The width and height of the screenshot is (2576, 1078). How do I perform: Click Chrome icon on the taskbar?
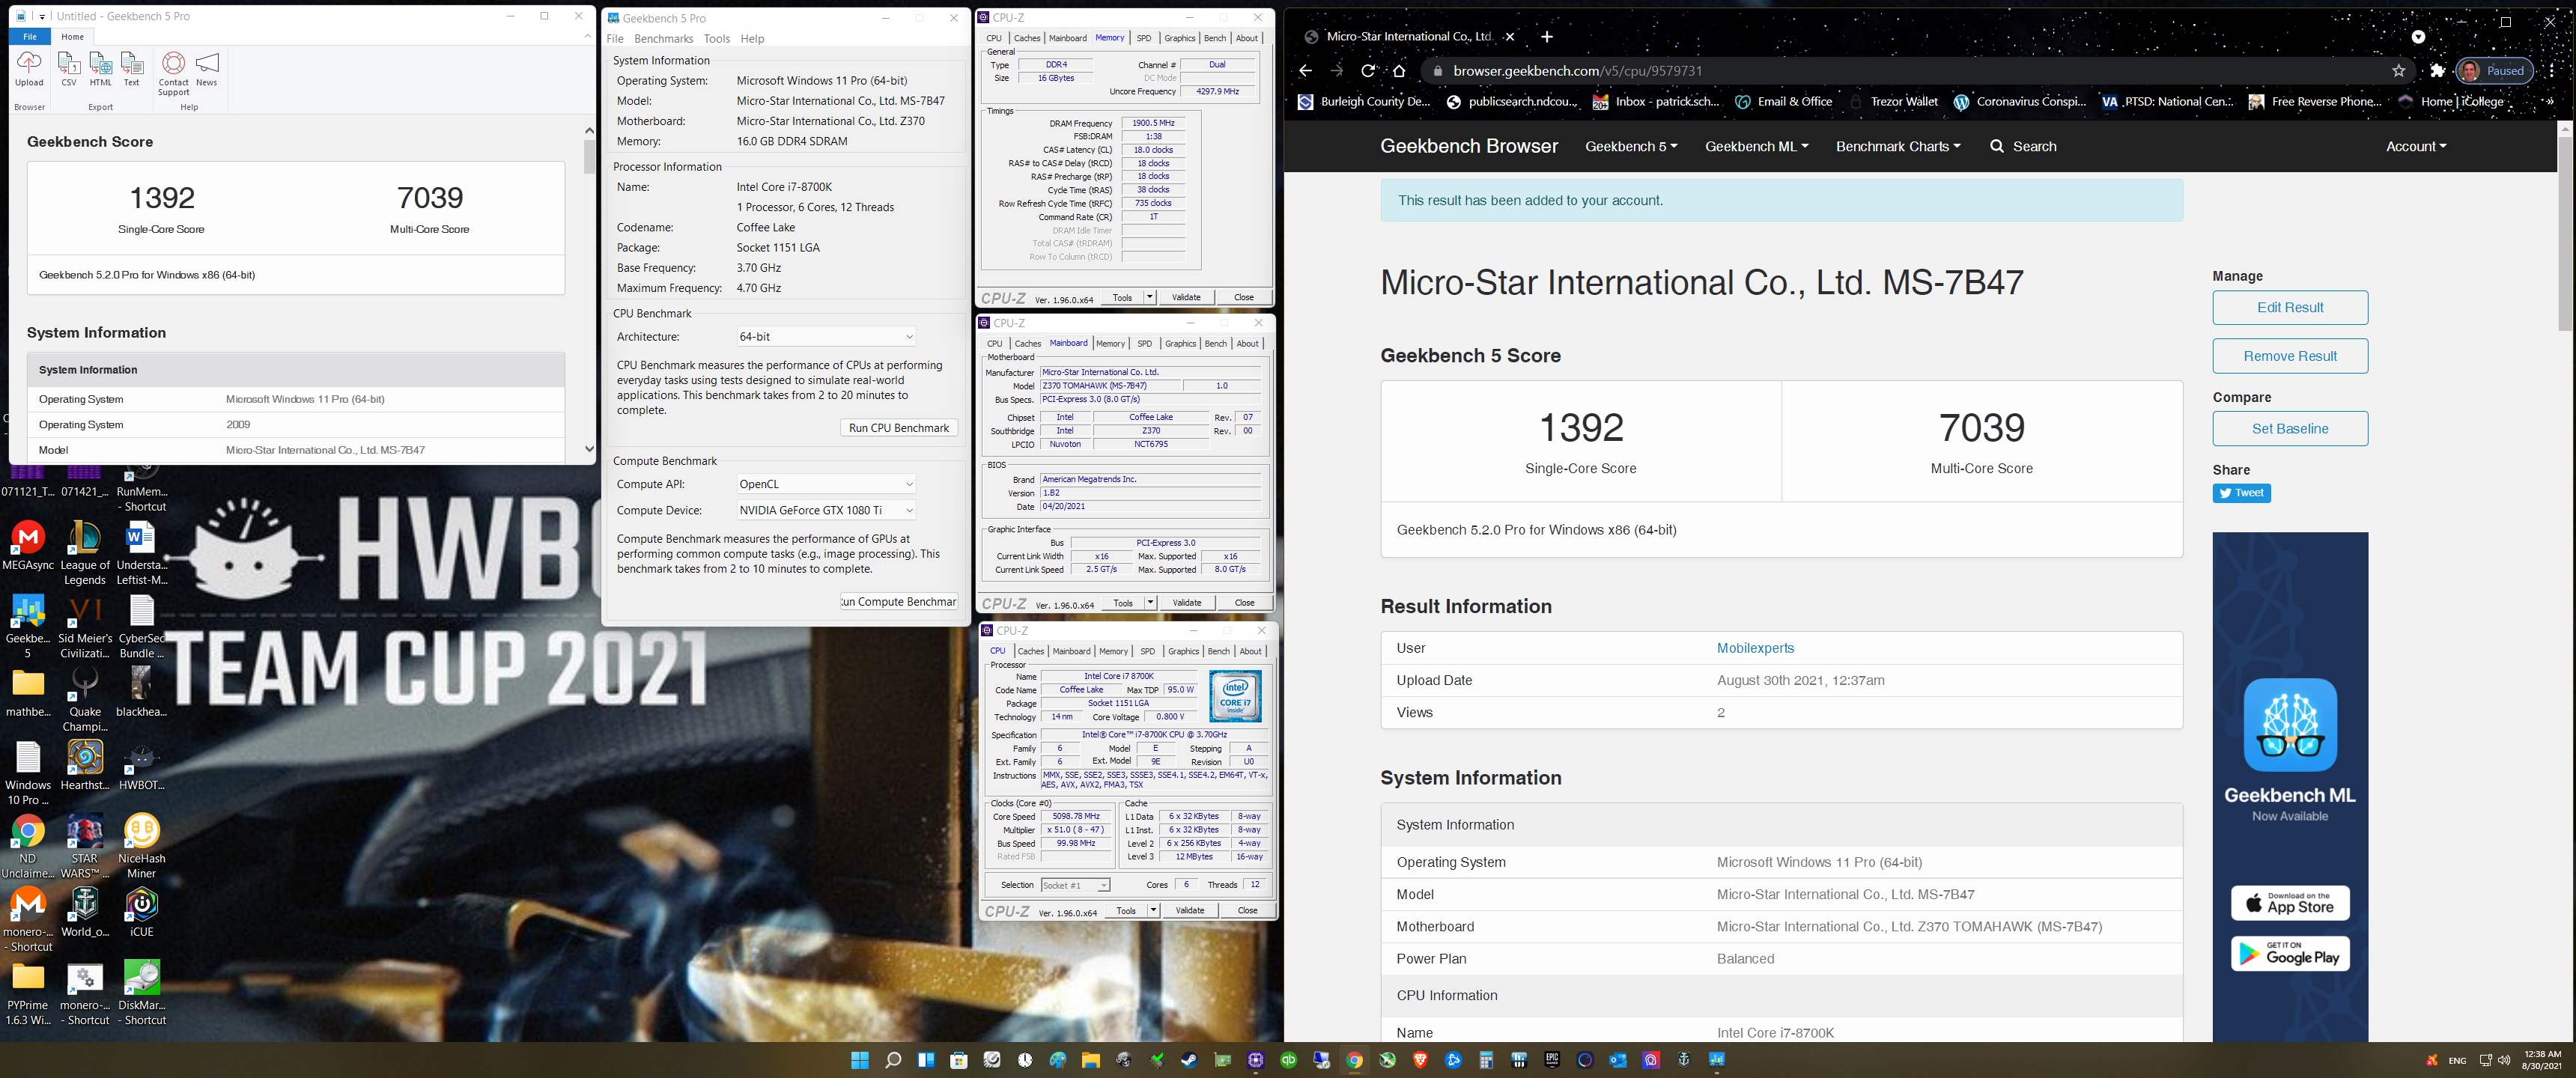click(x=1354, y=1060)
